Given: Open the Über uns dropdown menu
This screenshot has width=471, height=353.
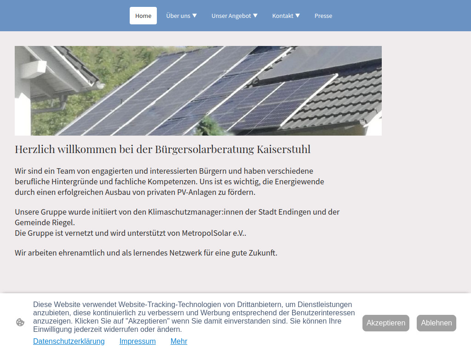Looking at the screenshot, I should 181,16.
